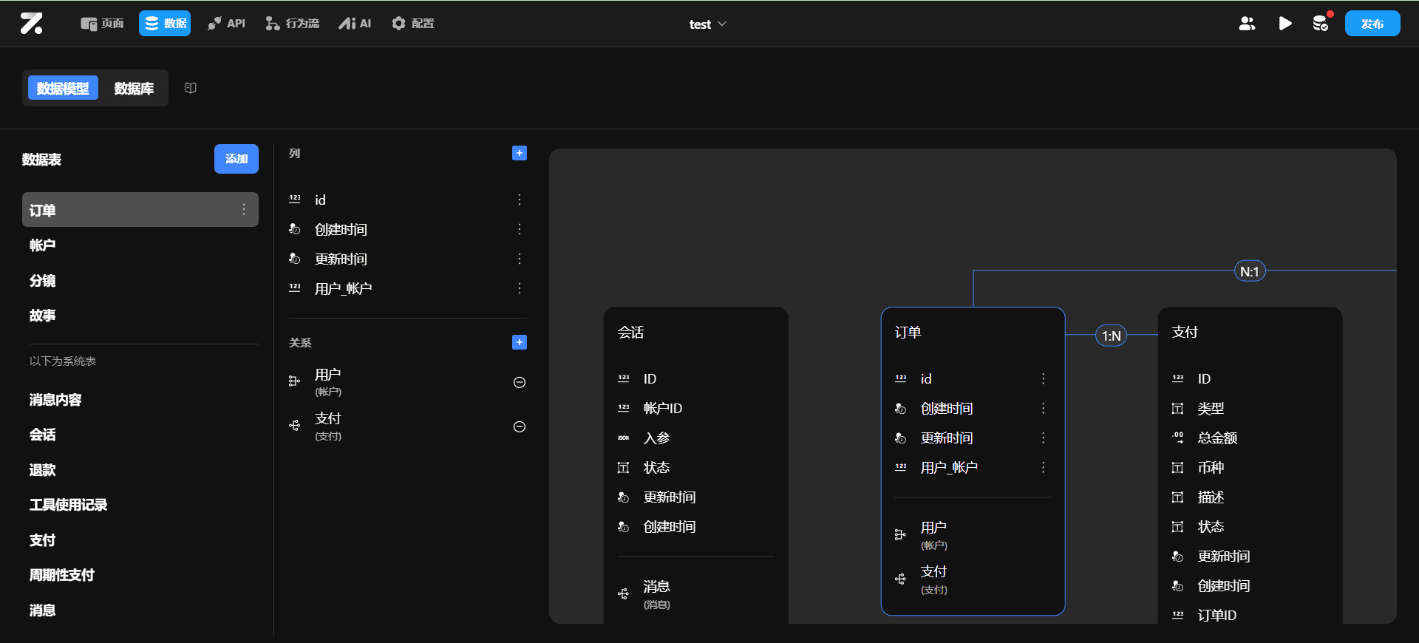Switch to 数据库 view
1419x643 pixels.
tap(134, 88)
